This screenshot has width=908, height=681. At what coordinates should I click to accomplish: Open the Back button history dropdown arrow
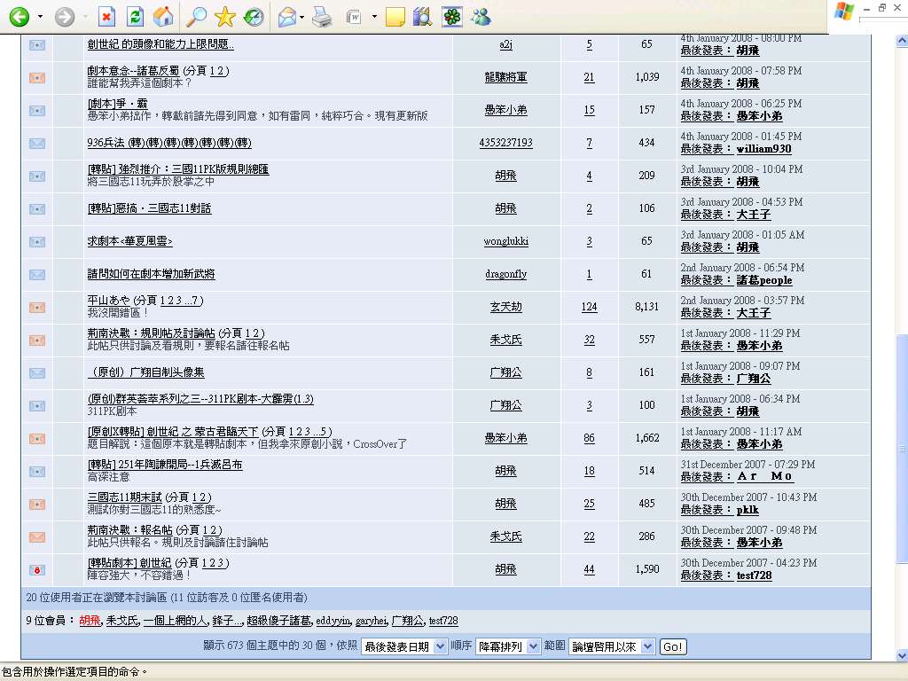tap(40, 17)
